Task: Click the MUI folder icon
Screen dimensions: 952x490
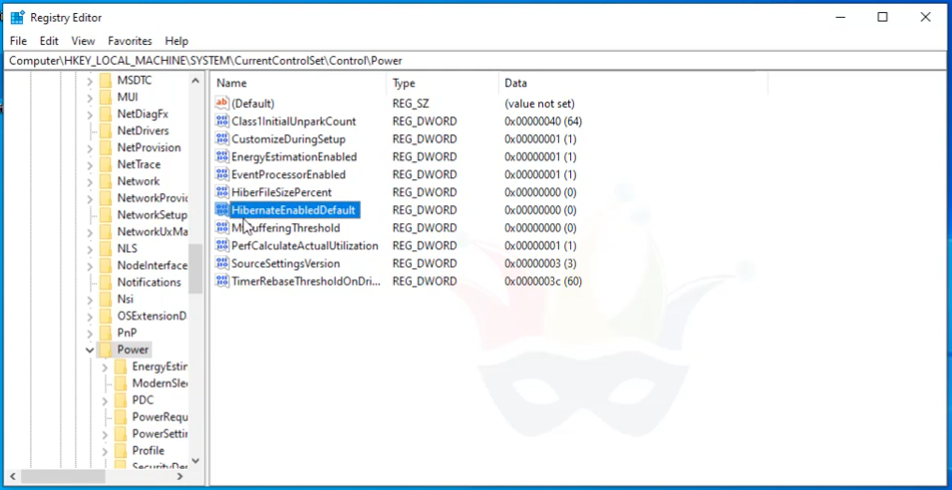Action: (x=107, y=97)
